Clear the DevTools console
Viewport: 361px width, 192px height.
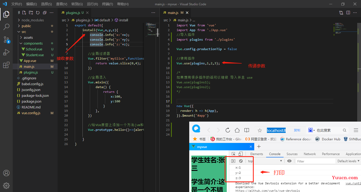point(241,161)
